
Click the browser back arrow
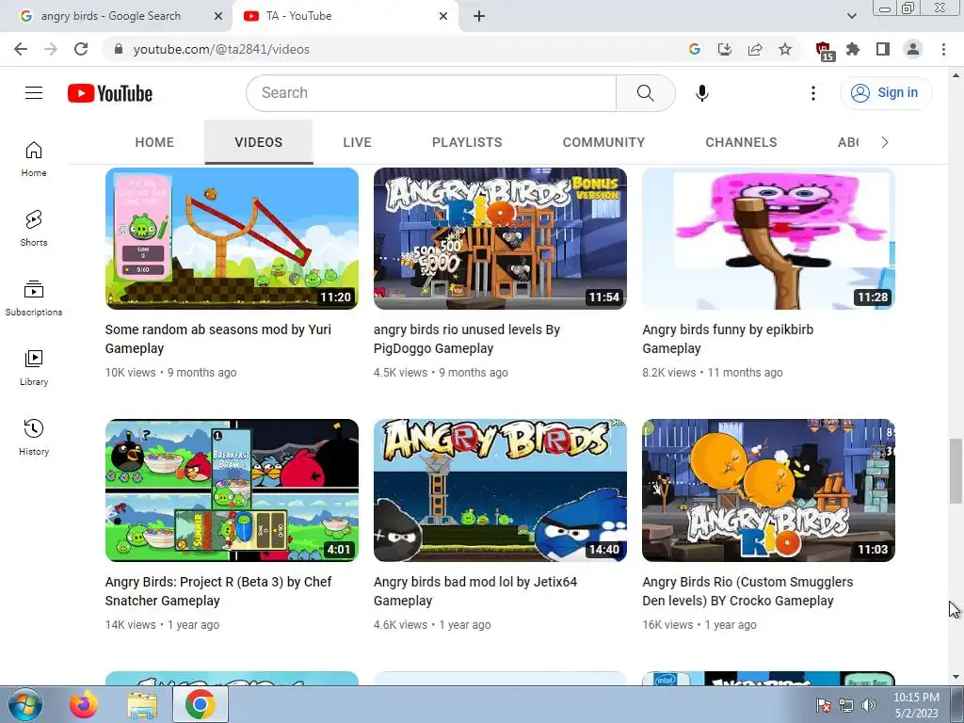(x=21, y=49)
